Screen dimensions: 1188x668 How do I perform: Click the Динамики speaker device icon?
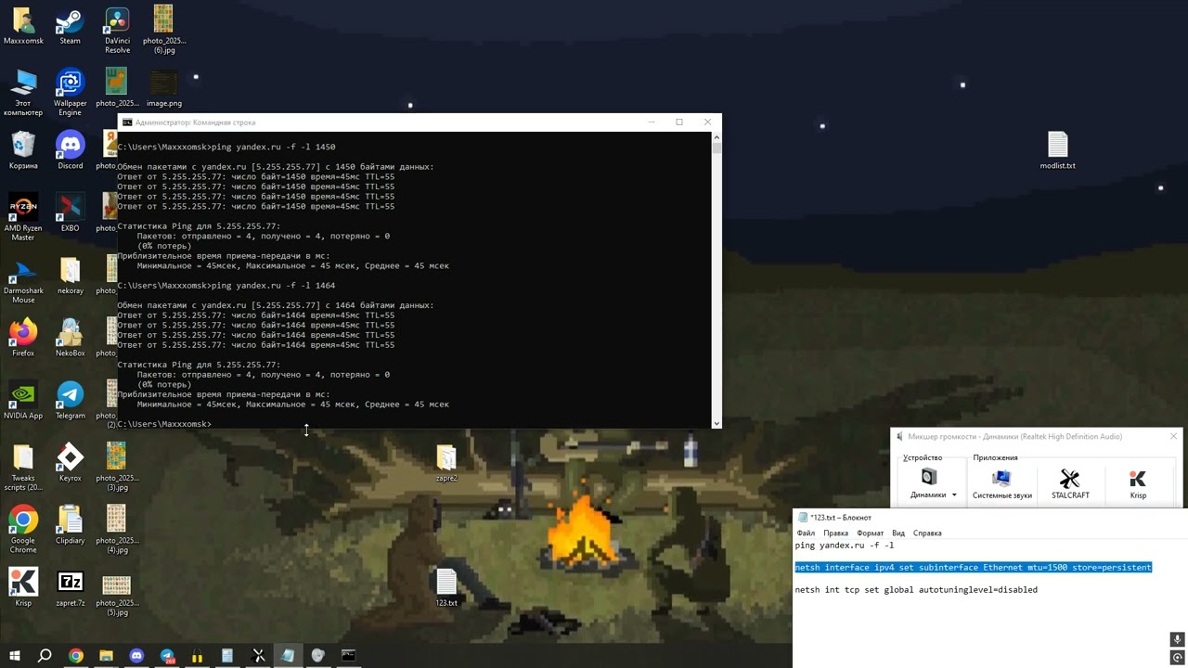(929, 477)
